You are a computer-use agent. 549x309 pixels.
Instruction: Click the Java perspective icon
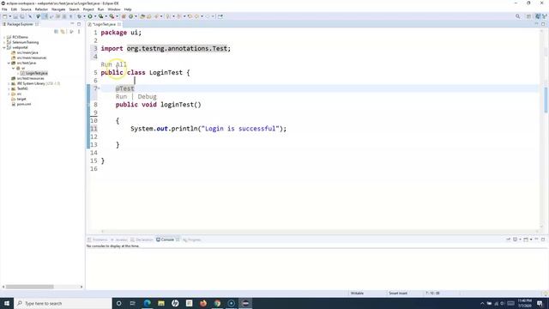click(x=538, y=16)
